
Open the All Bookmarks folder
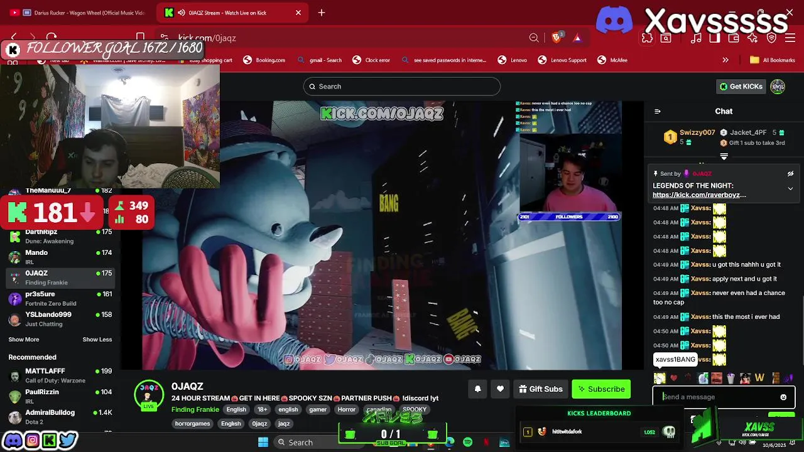pyautogui.click(x=773, y=60)
